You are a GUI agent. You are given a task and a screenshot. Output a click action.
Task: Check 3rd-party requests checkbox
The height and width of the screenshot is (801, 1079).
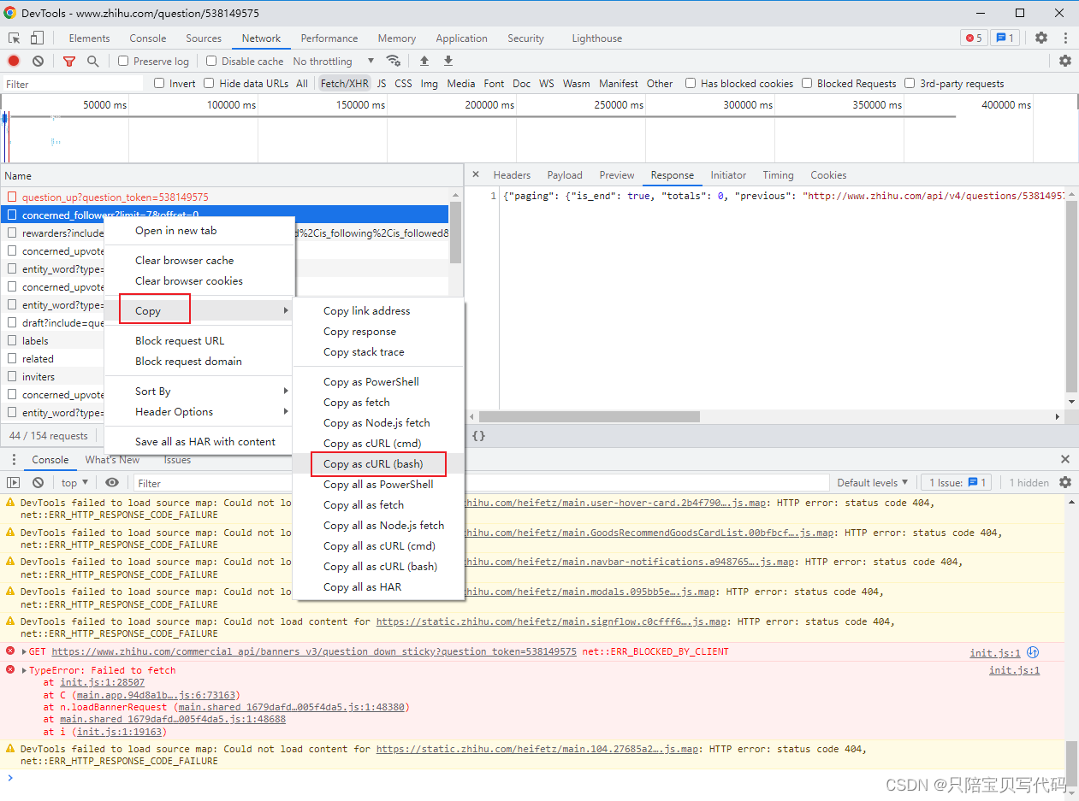click(910, 83)
